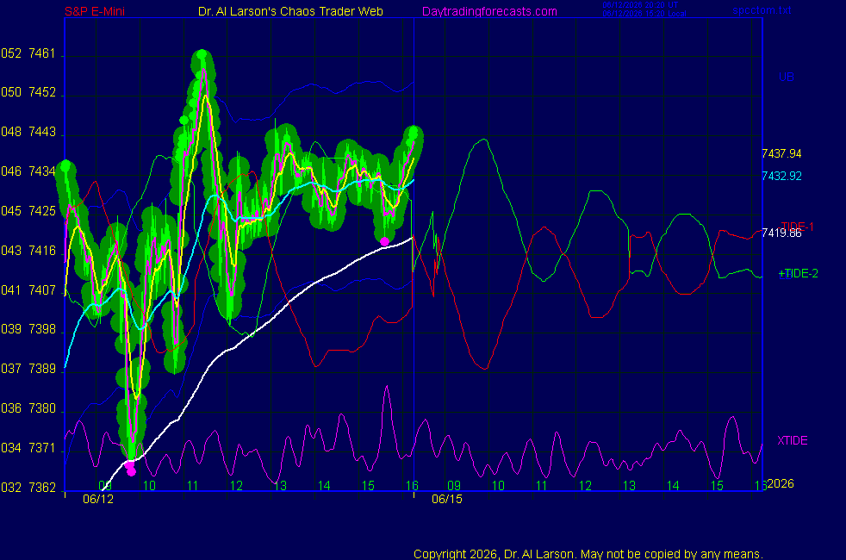Click the "S&P E-Mini" chart title

click(x=95, y=11)
